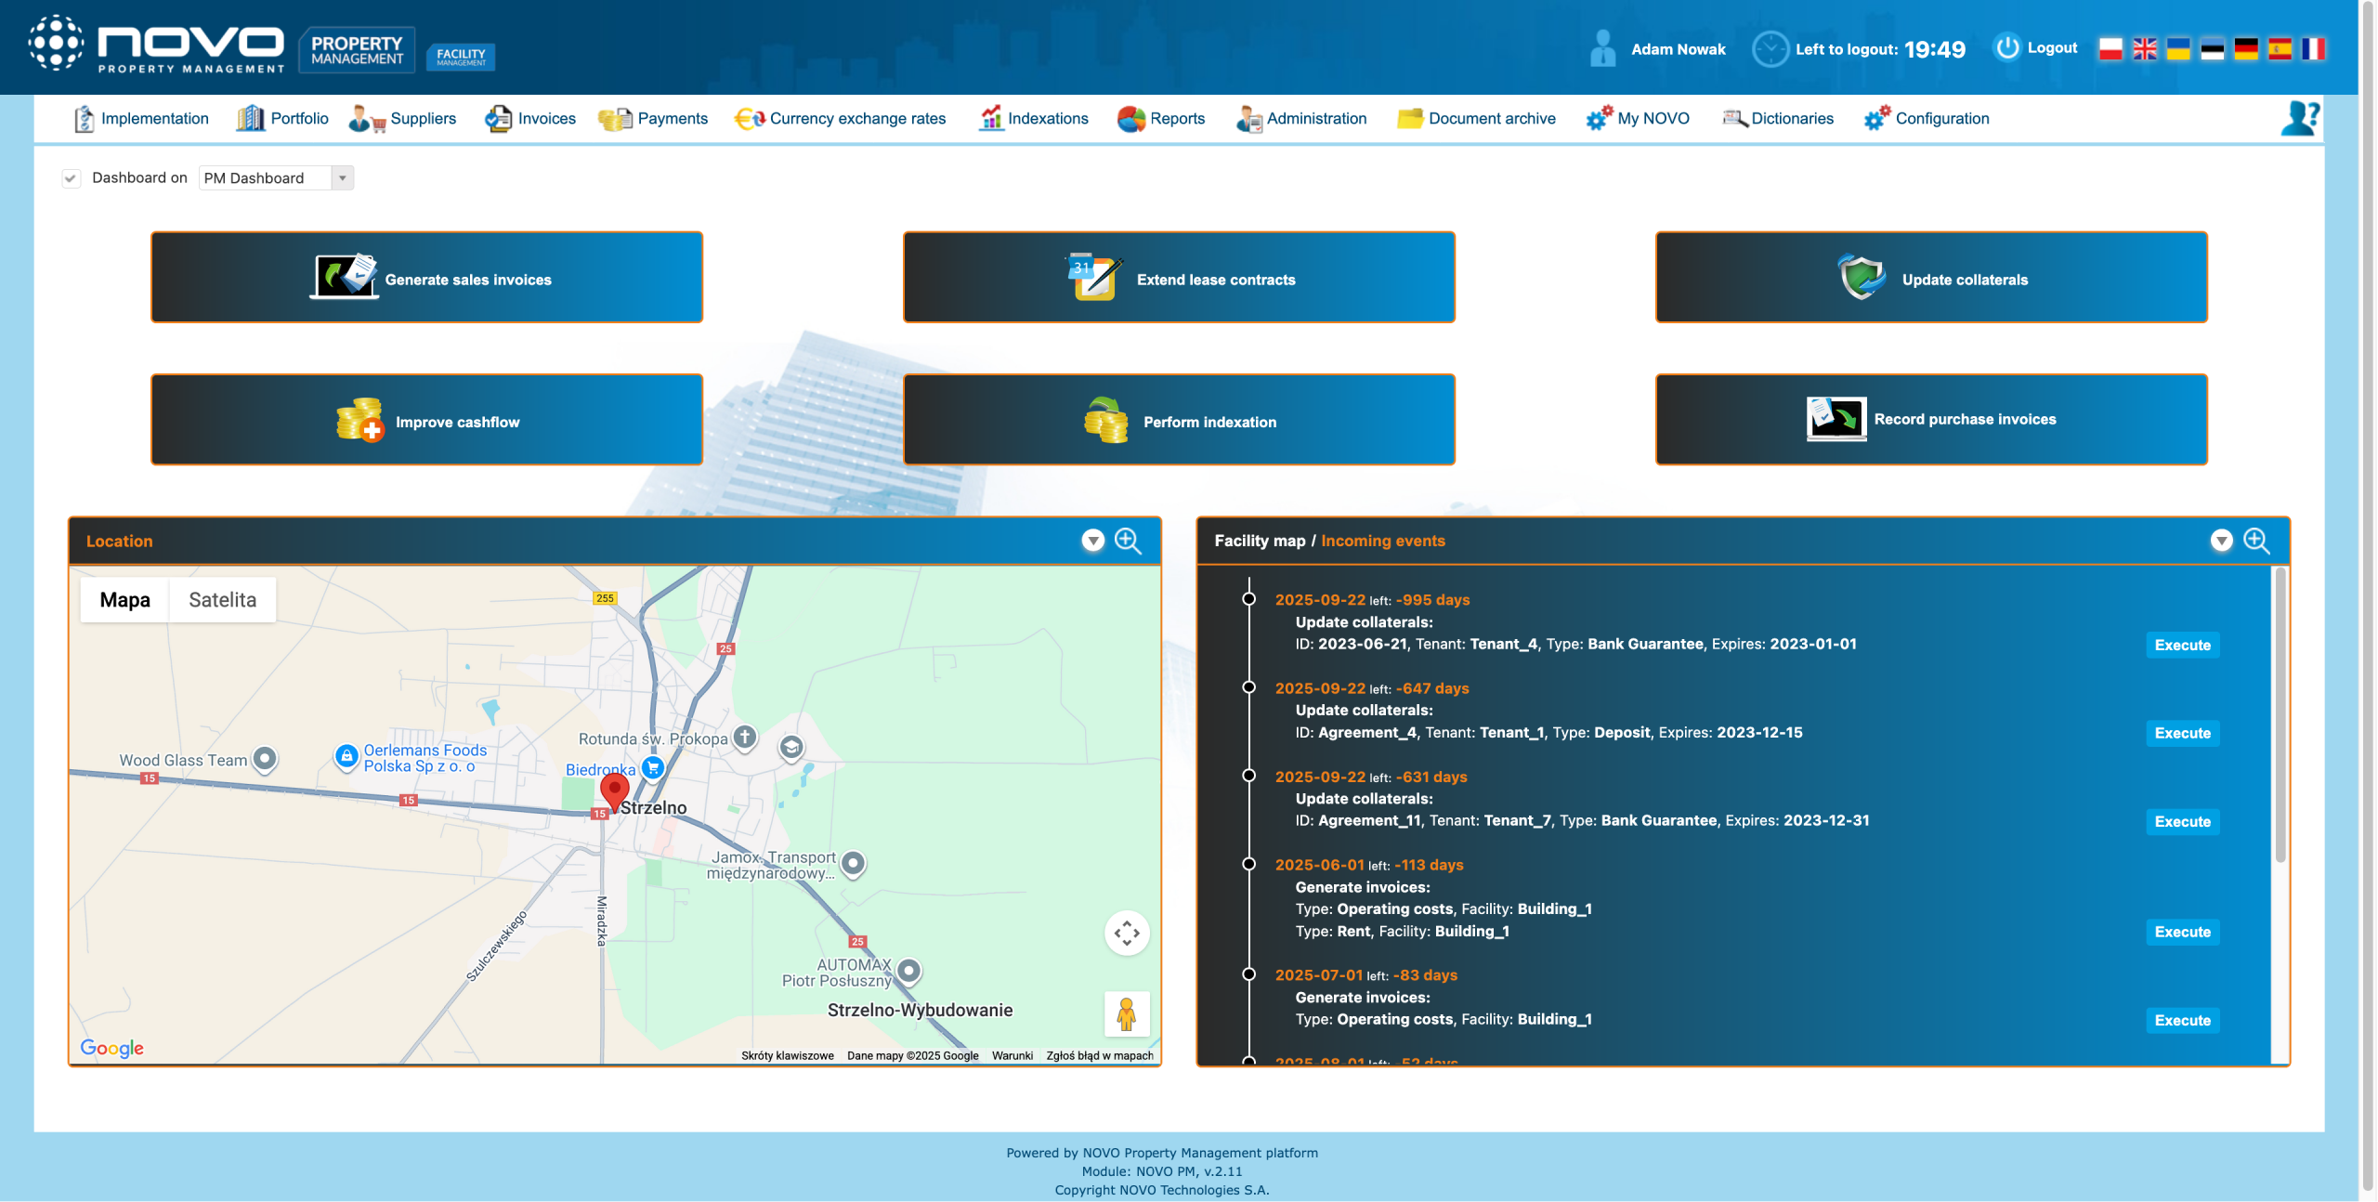Select the Polish flag language icon

click(2110, 48)
